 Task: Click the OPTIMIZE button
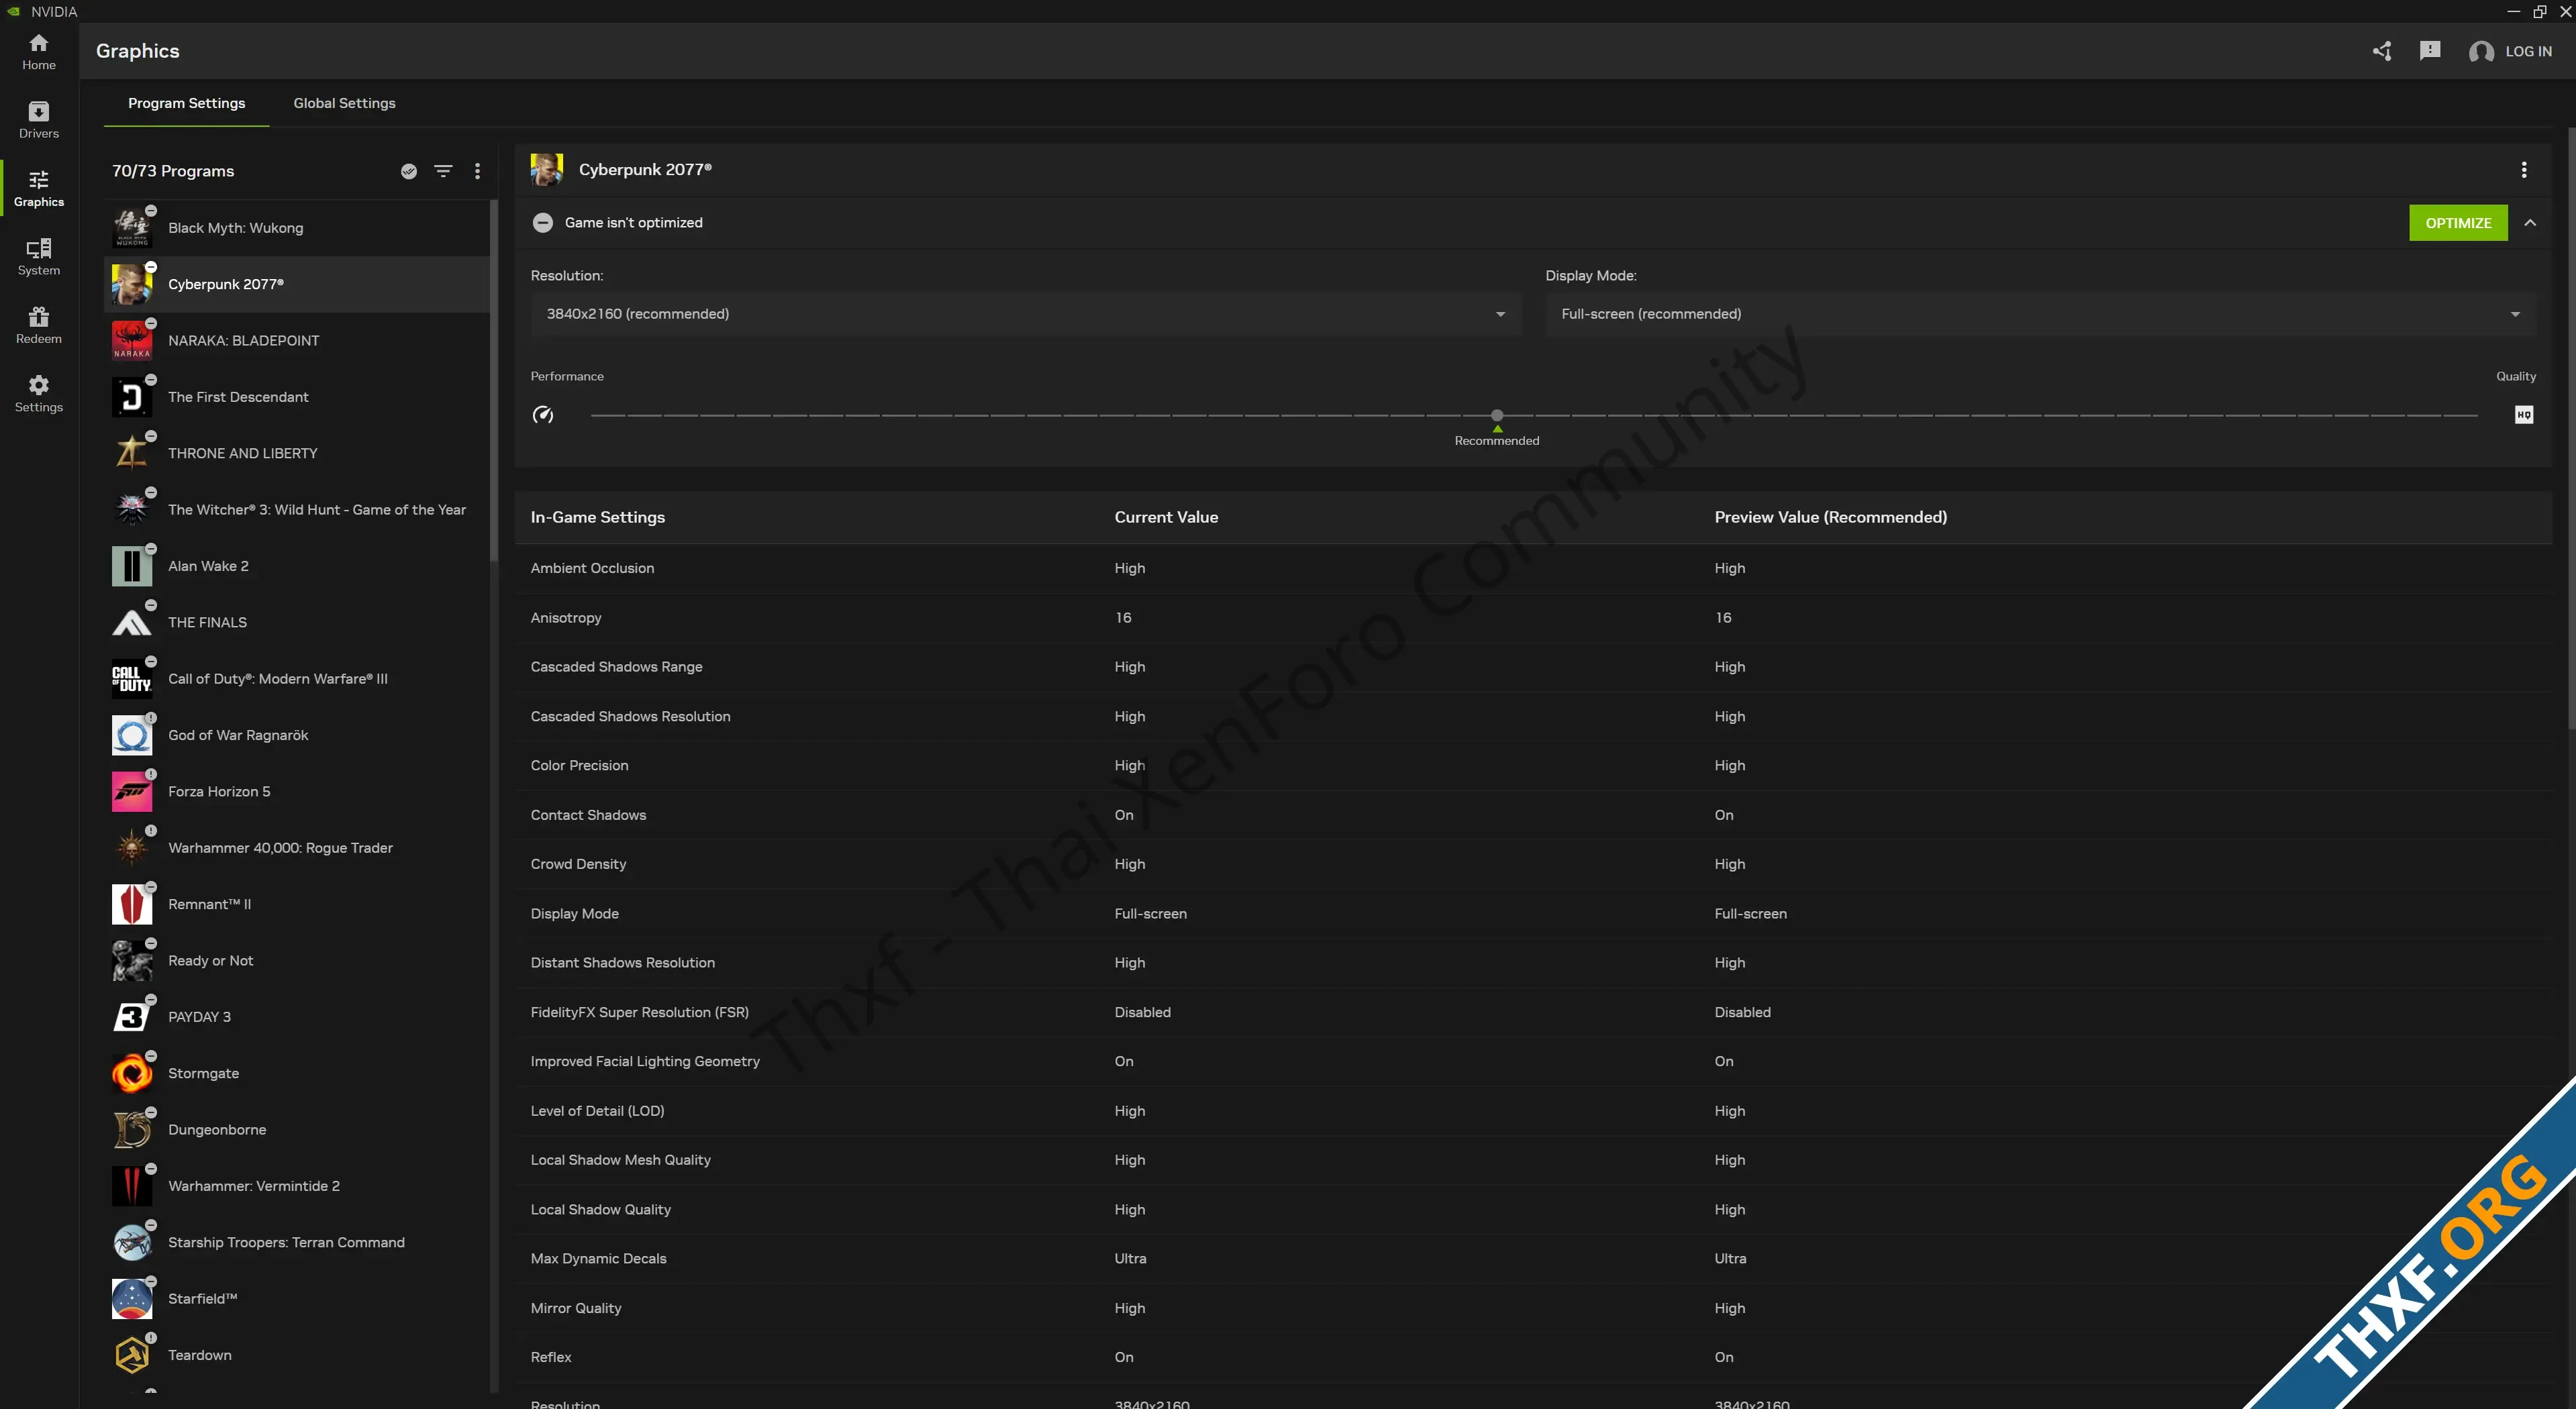(x=2458, y=223)
